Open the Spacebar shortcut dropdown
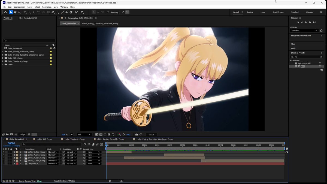The image size is (327, 184). (304, 31)
